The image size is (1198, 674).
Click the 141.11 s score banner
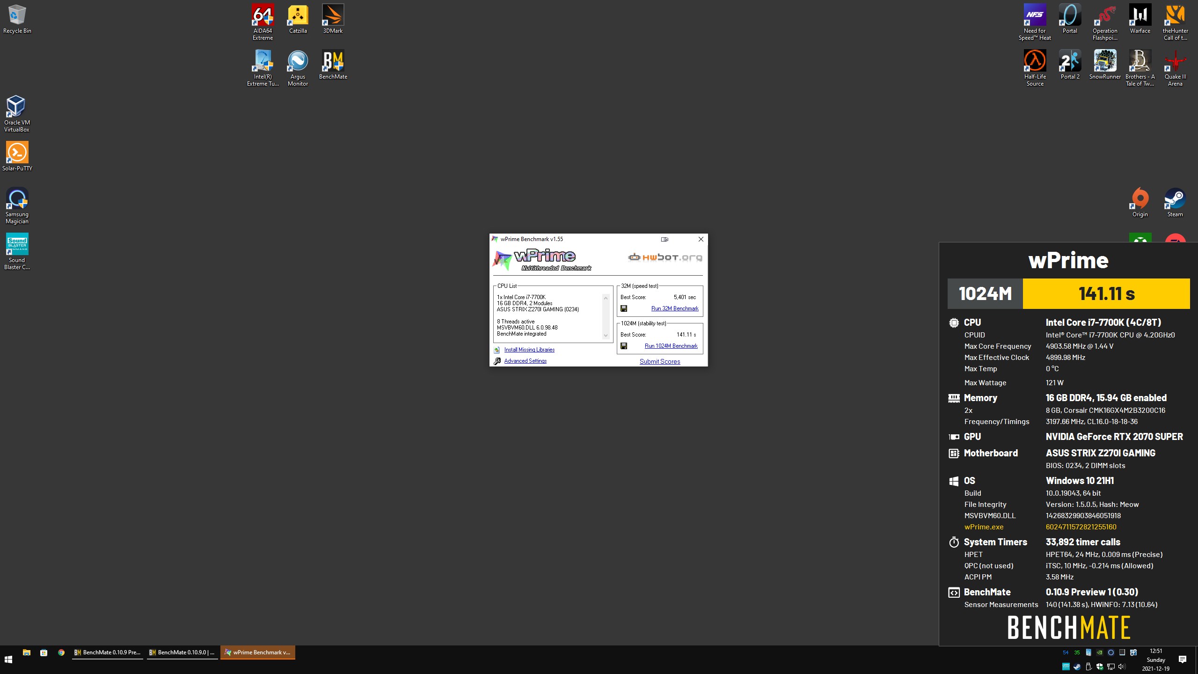coord(1106,293)
